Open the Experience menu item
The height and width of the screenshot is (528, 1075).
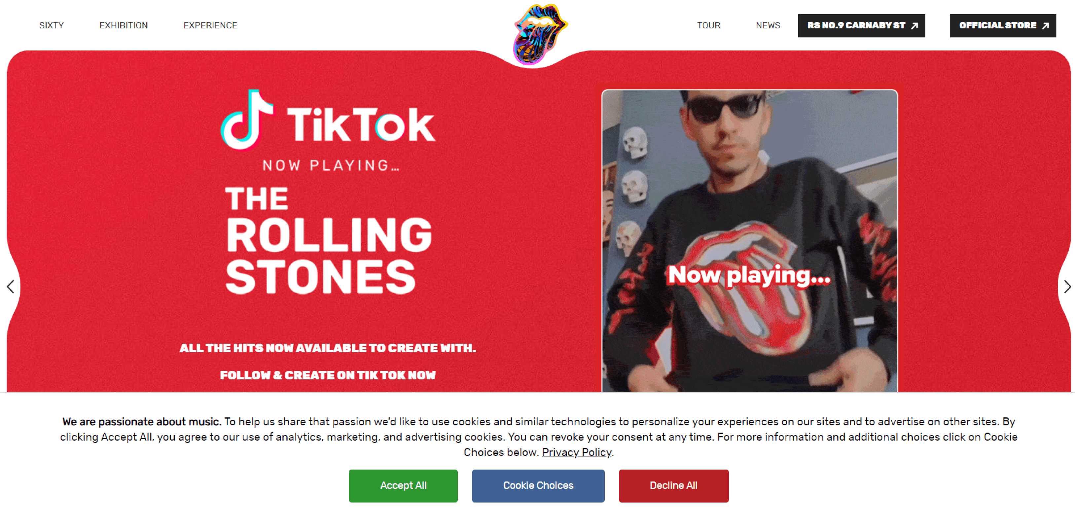[210, 25]
